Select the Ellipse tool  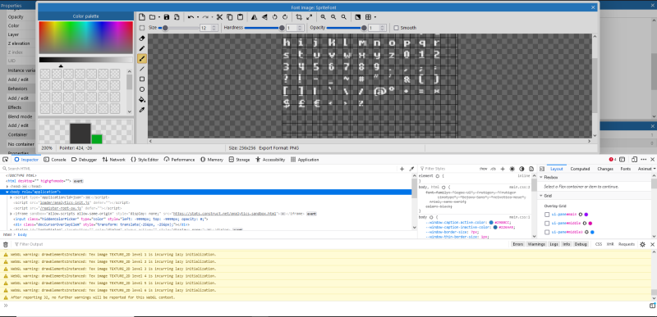pyautogui.click(x=142, y=89)
